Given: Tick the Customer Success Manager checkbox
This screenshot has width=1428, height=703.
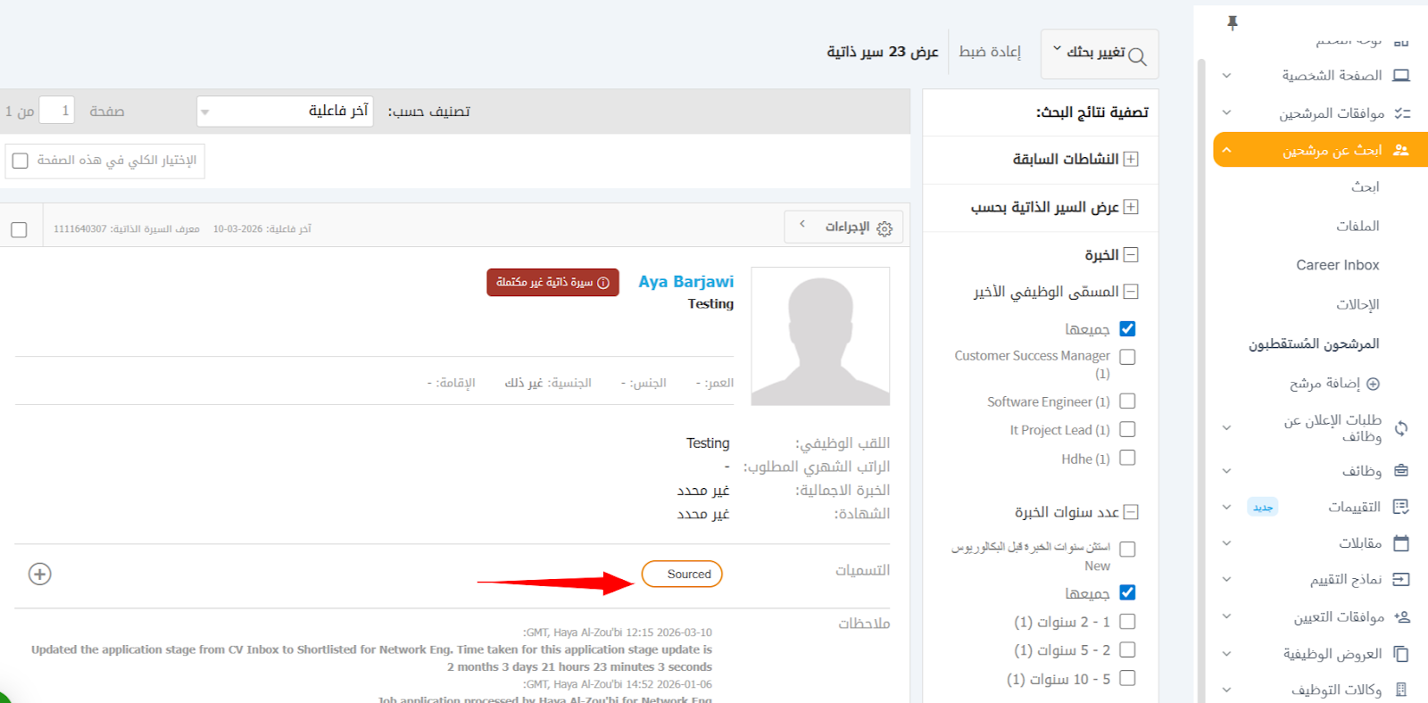Looking at the screenshot, I should 1127,357.
